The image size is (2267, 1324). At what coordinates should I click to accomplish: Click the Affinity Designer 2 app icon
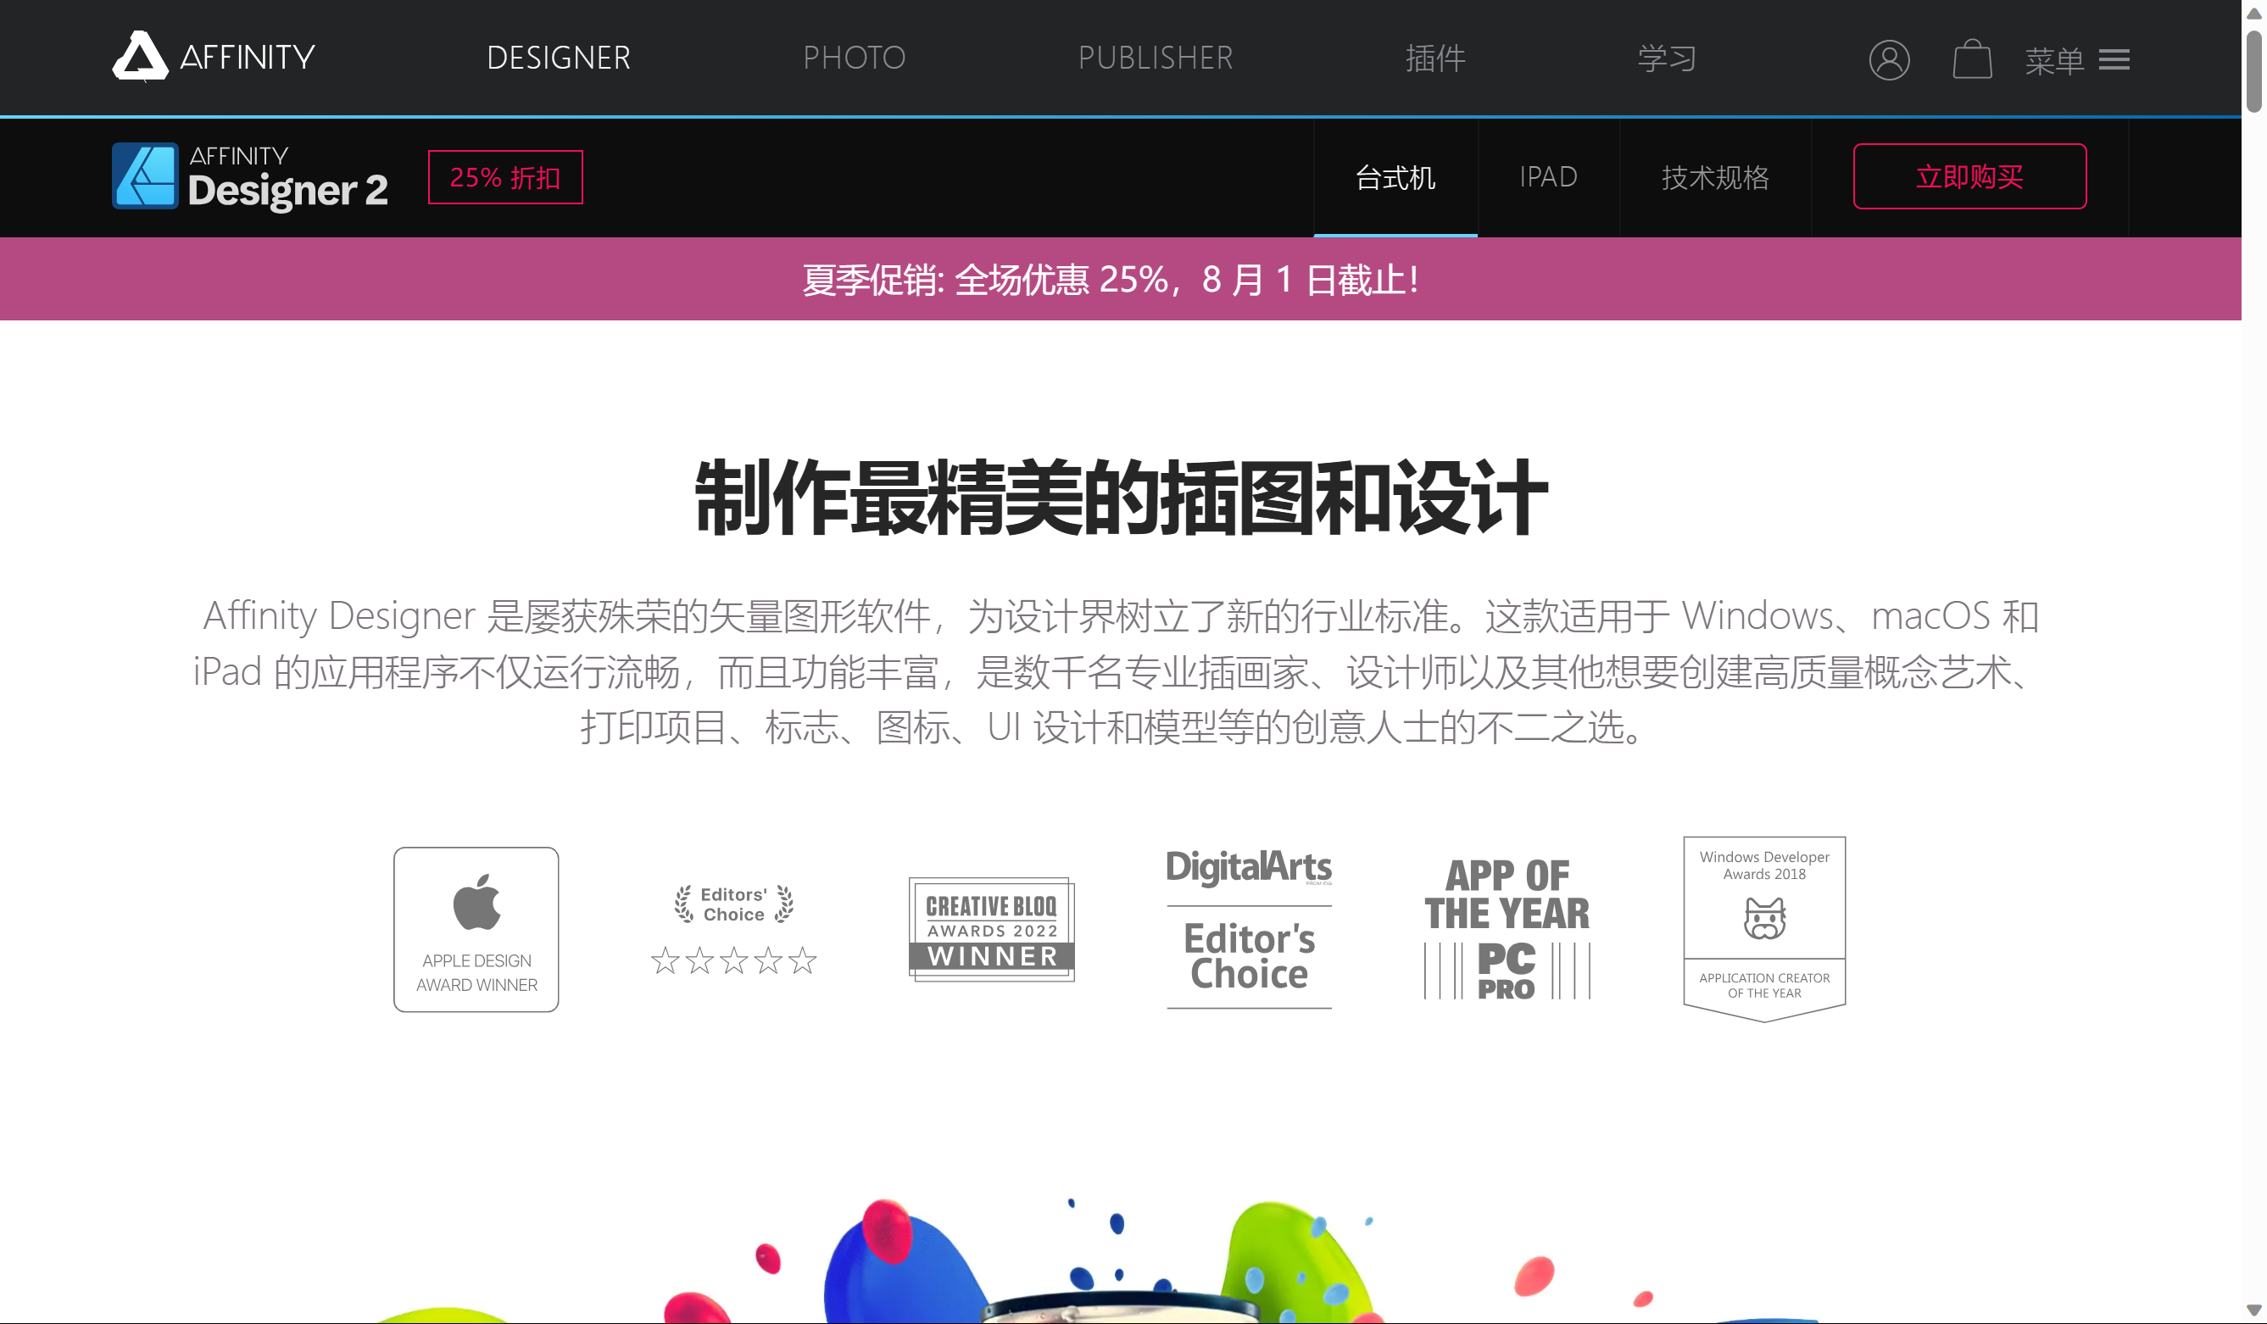click(145, 176)
